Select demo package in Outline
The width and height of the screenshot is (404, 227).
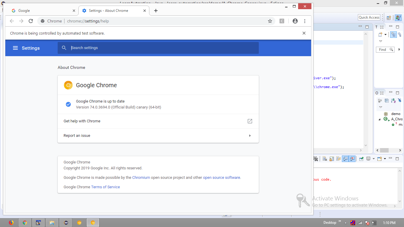point(392,114)
